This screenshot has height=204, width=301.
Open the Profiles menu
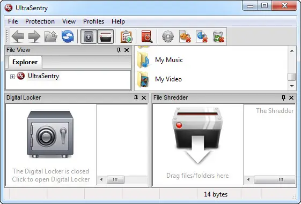94,21
